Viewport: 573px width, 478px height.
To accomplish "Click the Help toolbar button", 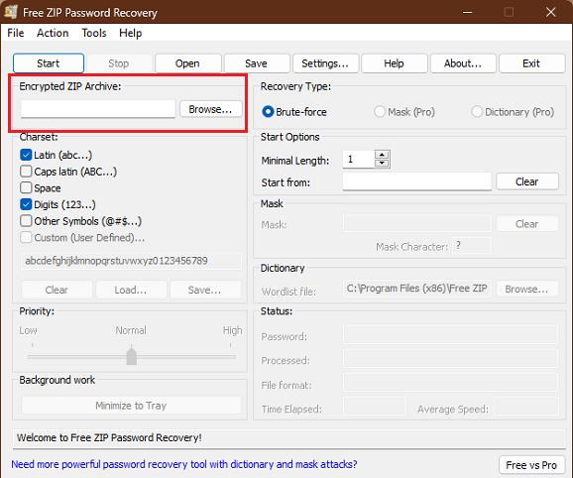I will (394, 63).
